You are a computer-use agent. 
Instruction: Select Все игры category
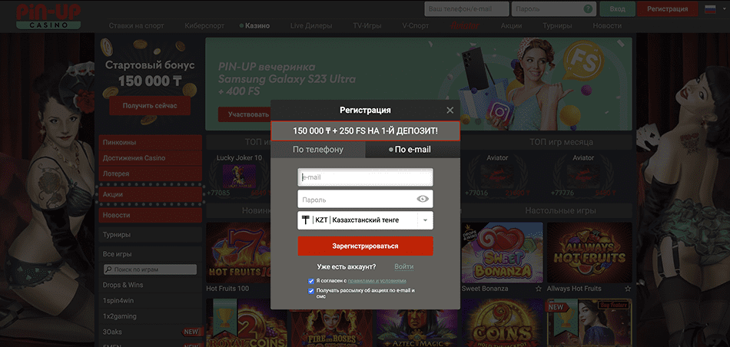(x=151, y=254)
